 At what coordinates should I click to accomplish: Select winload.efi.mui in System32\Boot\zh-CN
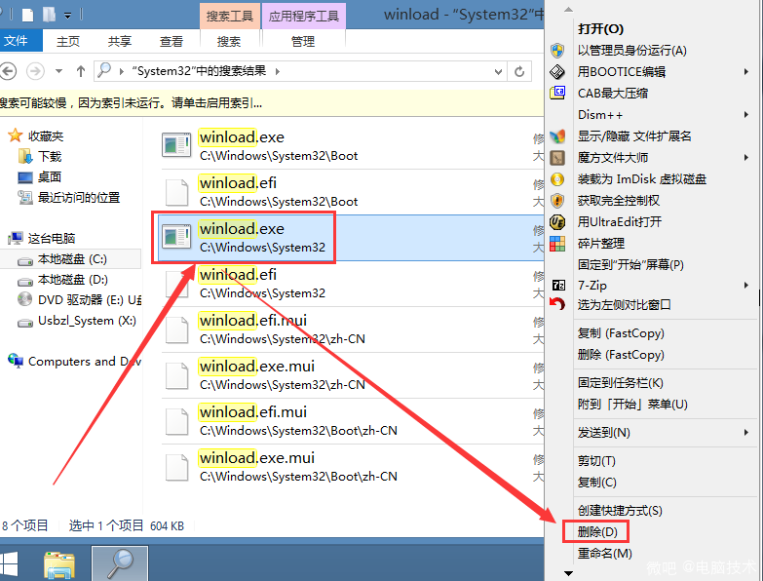353,421
